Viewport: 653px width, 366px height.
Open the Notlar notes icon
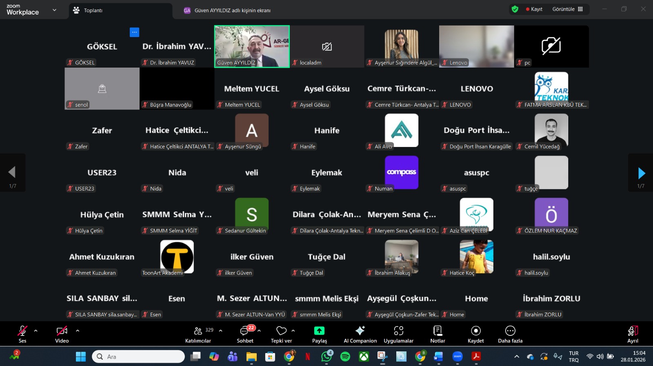[438, 331]
